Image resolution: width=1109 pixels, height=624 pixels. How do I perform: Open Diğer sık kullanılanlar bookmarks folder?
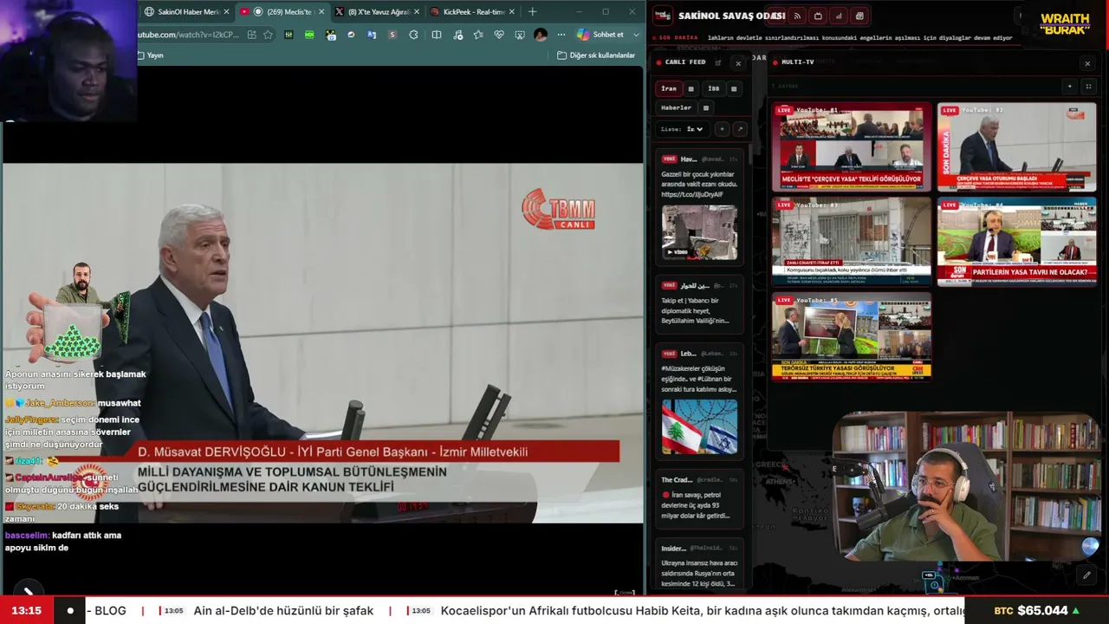(596, 55)
